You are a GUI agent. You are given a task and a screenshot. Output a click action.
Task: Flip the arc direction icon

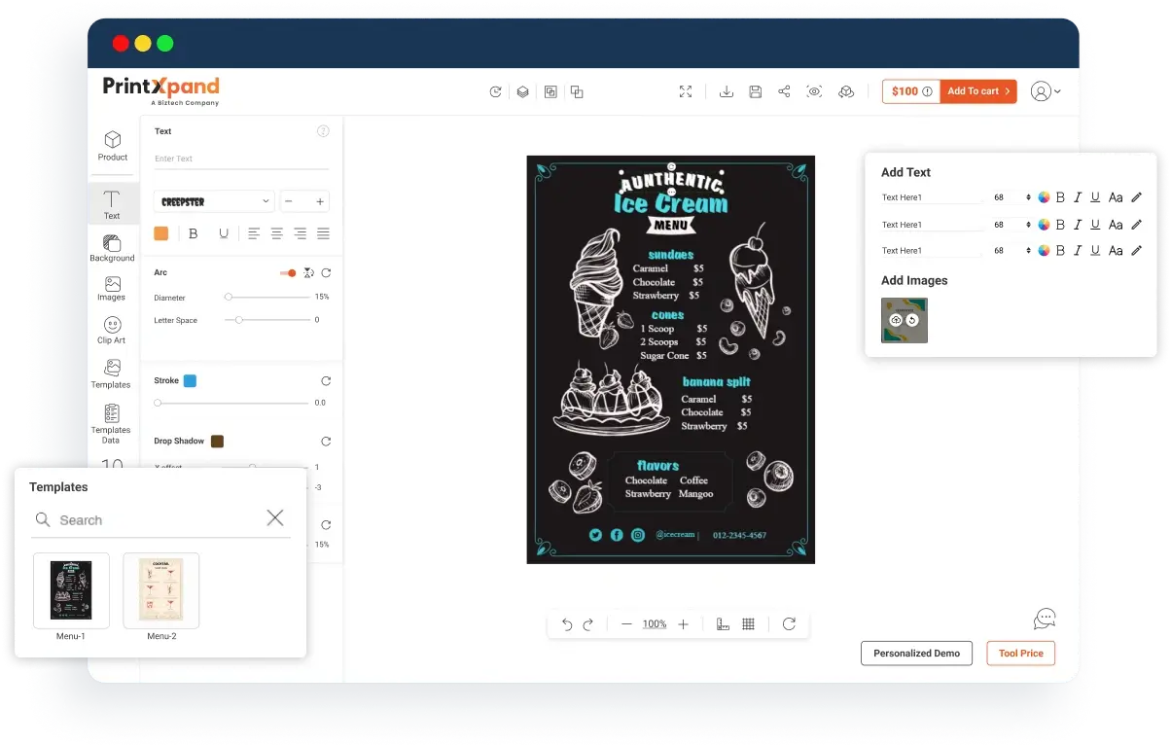(x=308, y=273)
